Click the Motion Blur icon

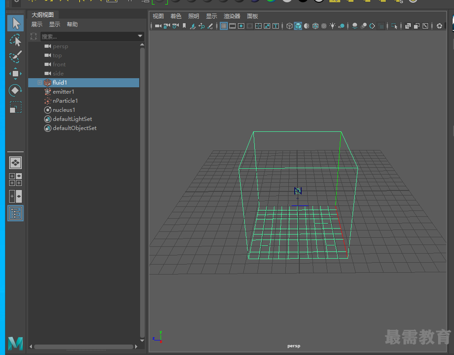click(x=363, y=26)
